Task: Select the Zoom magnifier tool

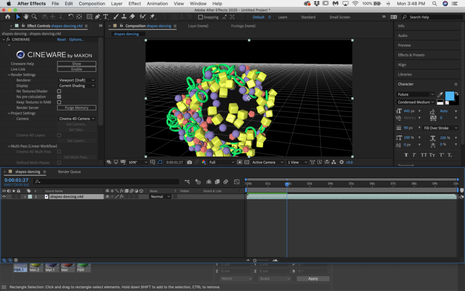Action: [34, 17]
